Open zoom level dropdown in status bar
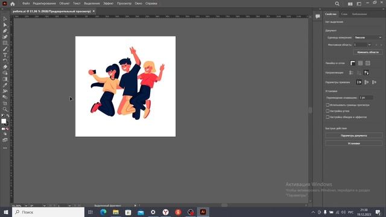Screen dimensions: 386x217 pyautogui.click(x=26, y=206)
